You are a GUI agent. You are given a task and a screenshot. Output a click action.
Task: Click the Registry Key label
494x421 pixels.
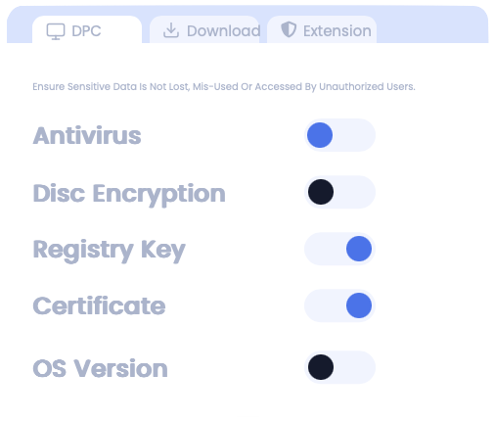110,251
